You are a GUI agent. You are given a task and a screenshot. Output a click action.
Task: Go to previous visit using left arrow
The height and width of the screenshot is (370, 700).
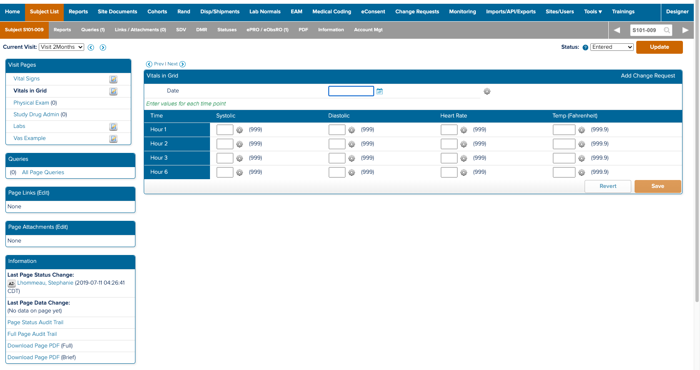click(91, 47)
